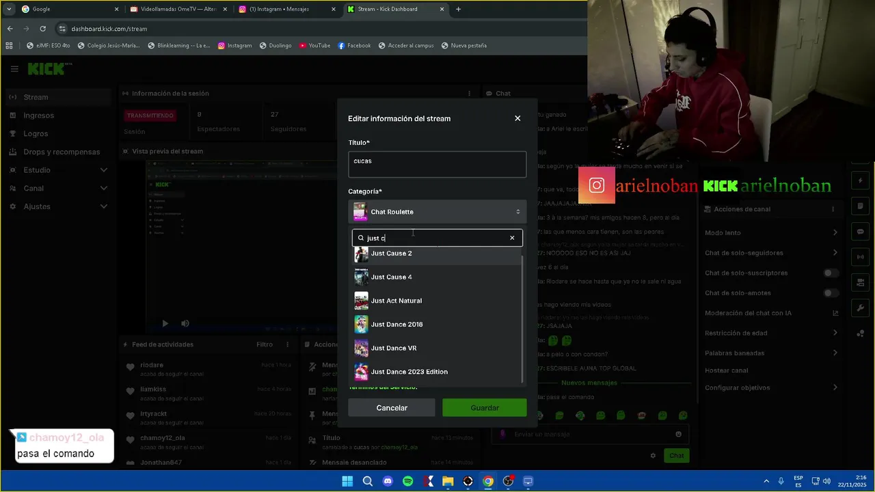
Task: Open Chat de solo-seguidores settings
Action: coord(771,253)
